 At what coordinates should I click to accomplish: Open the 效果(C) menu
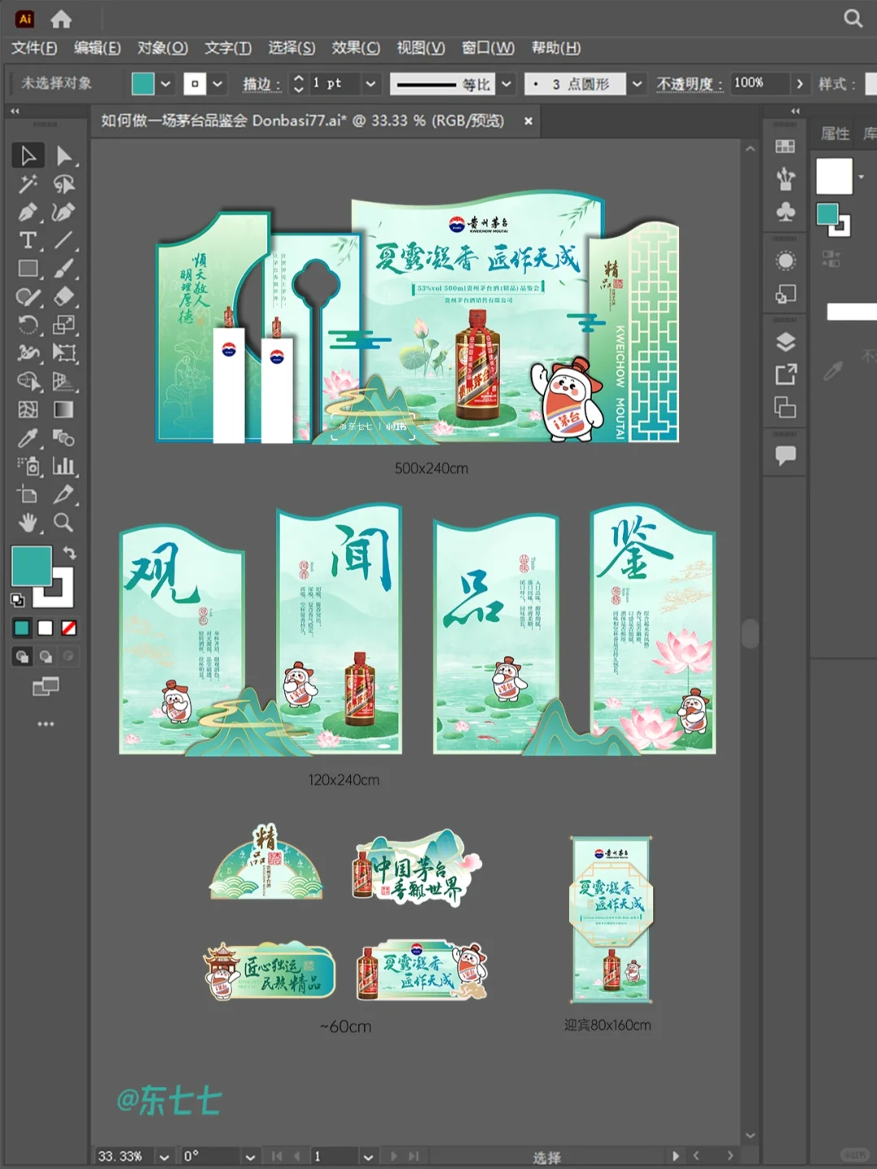pyautogui.click(x=356, y=48)
